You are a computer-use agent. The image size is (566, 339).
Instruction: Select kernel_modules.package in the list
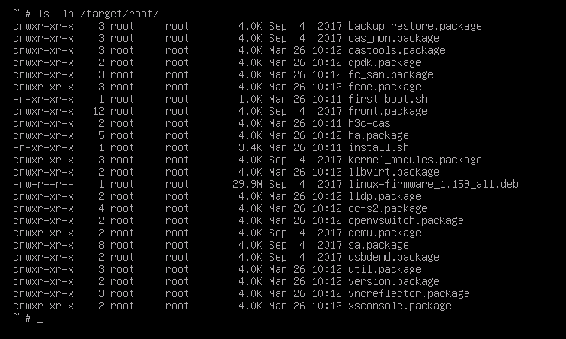point(414,160)
